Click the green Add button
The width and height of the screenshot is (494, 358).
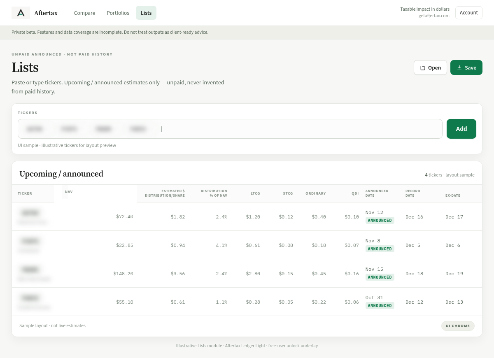click(x=461, y=129)
